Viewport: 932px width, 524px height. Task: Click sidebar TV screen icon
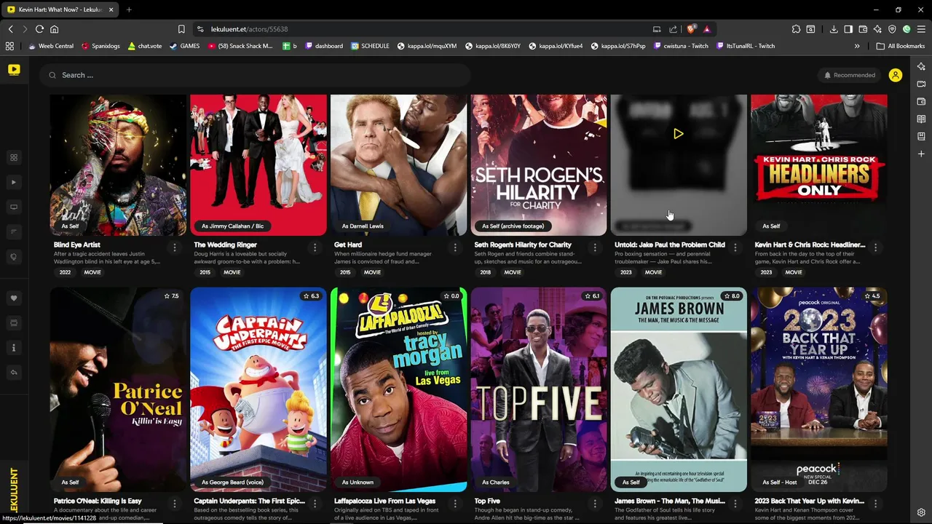[13, 207]
